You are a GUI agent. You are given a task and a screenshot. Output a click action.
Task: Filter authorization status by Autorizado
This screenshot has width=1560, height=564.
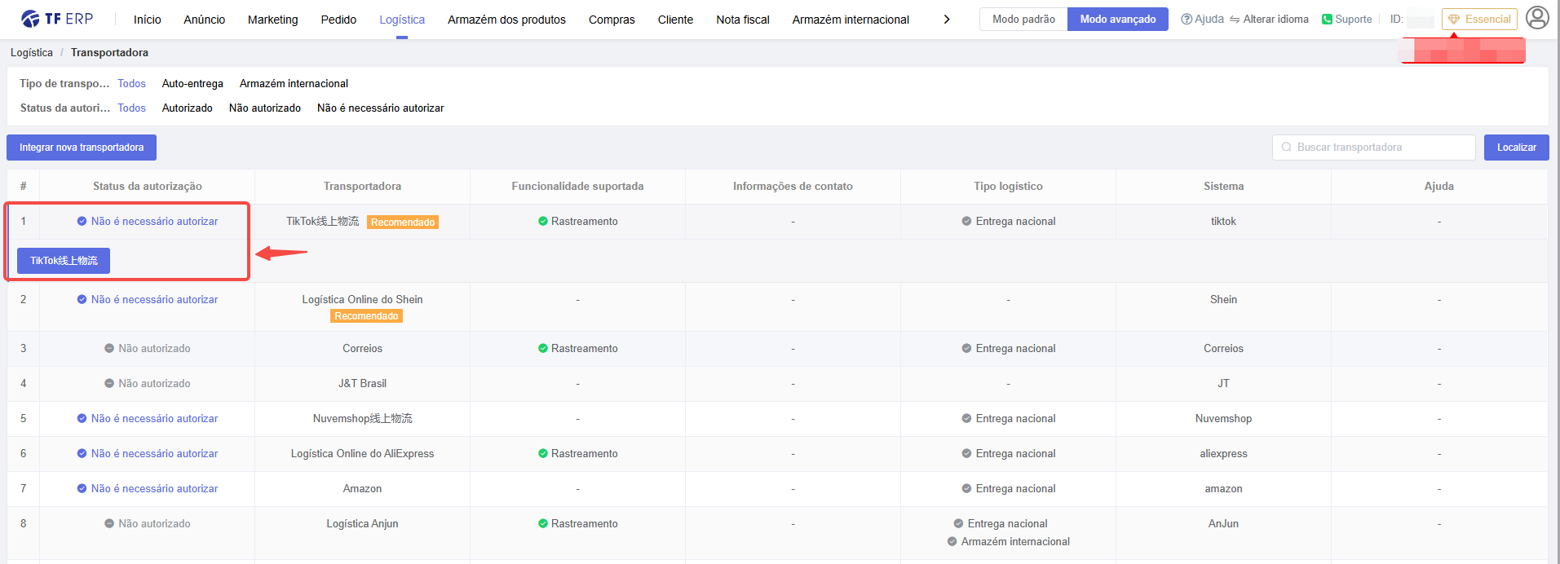pos(187,108)
